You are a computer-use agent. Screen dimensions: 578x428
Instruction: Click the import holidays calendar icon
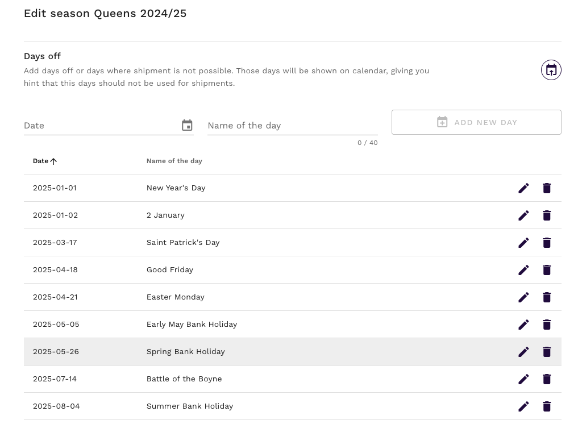pos(551,70)
